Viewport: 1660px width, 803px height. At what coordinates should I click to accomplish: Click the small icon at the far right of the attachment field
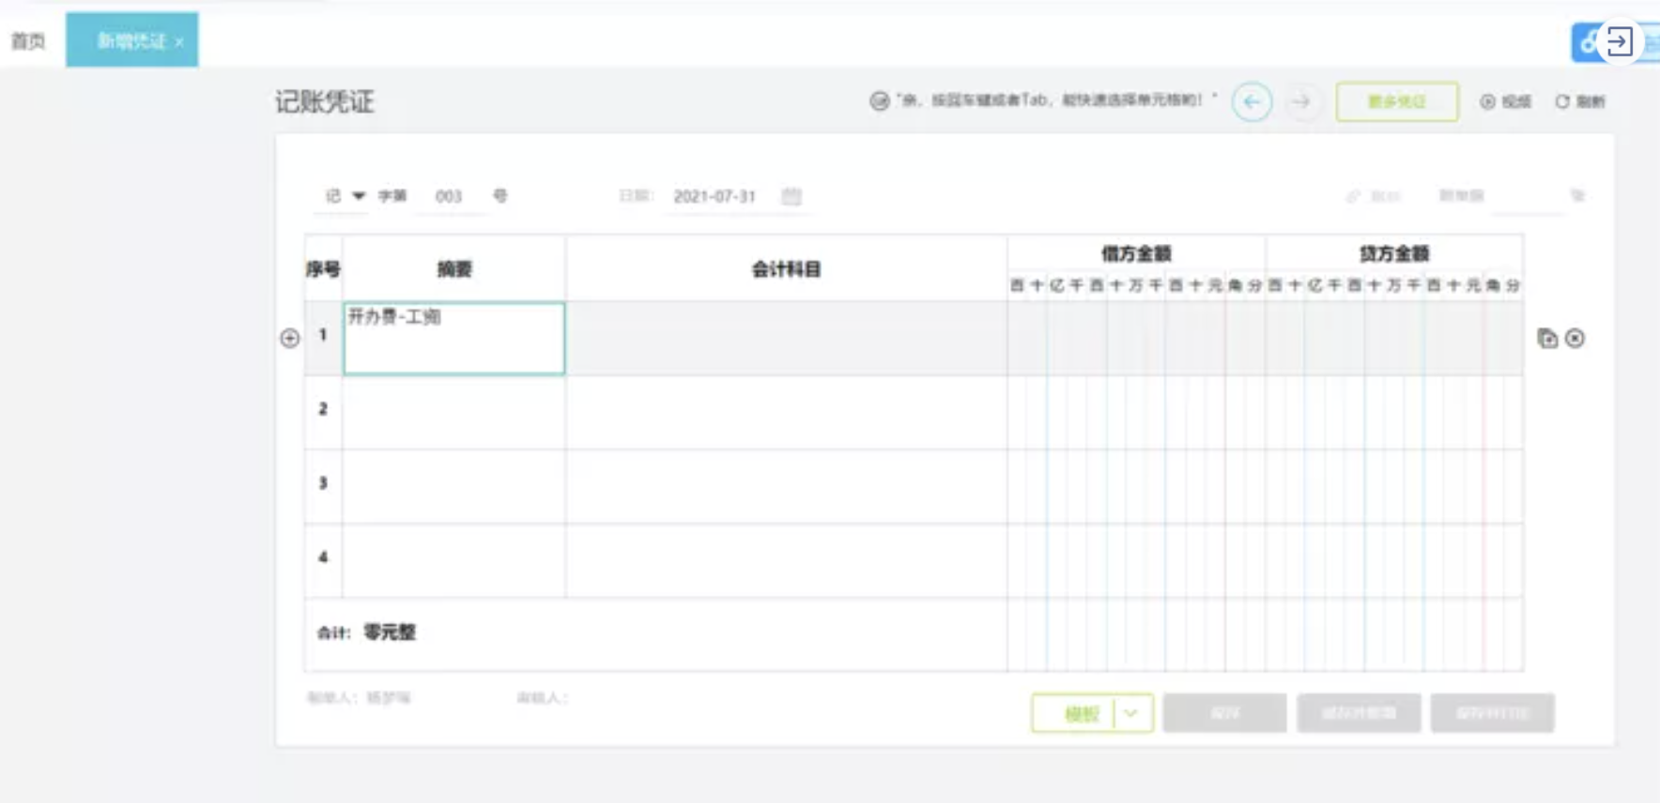click(x=1577, y=195)
